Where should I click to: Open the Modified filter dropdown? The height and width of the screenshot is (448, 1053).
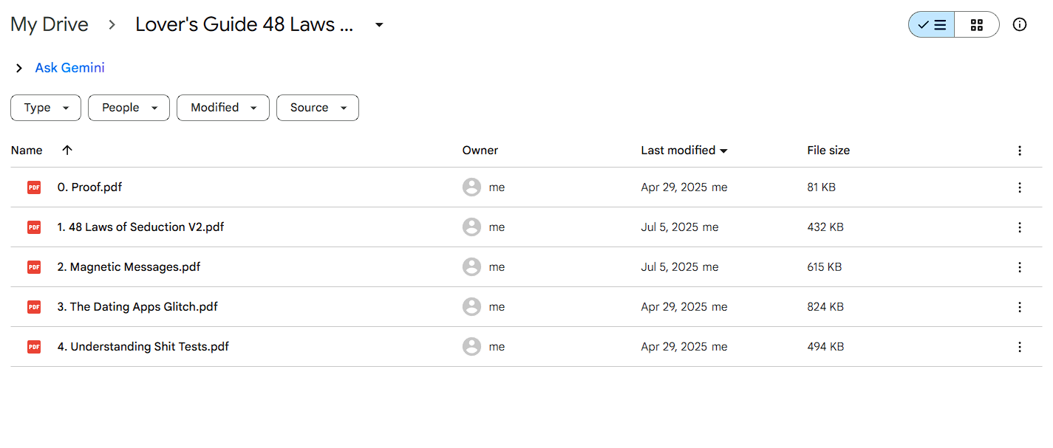click(223, 108)
